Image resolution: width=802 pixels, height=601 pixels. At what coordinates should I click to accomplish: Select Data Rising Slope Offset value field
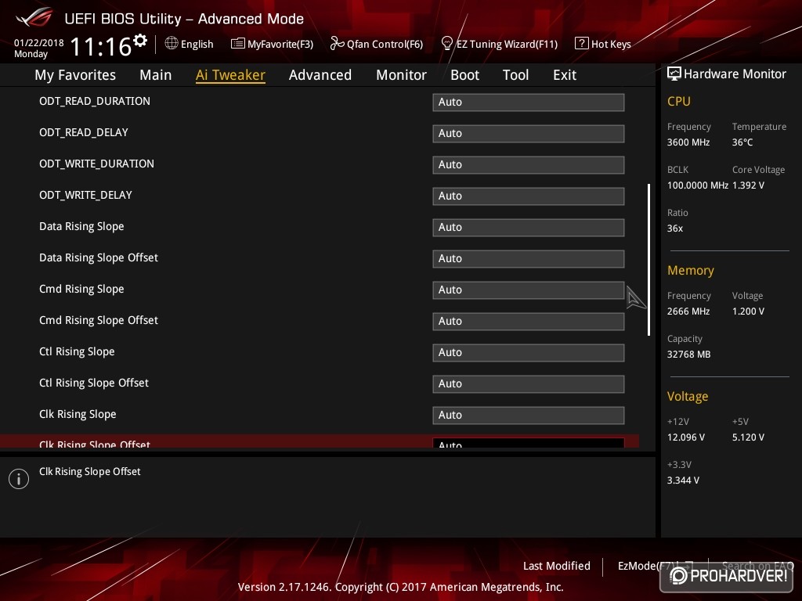point(529,258)
